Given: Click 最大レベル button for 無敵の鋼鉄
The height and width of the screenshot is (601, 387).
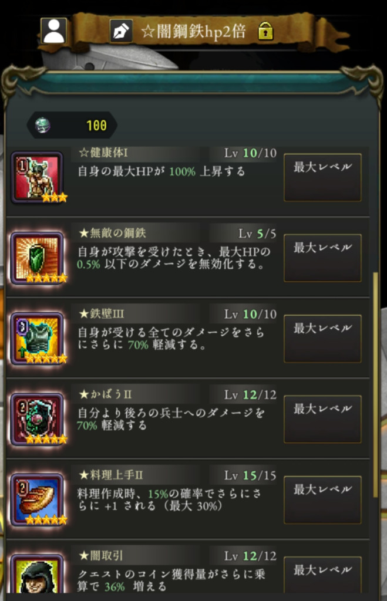Looking at the screenshot, I should tap(322, 258).
